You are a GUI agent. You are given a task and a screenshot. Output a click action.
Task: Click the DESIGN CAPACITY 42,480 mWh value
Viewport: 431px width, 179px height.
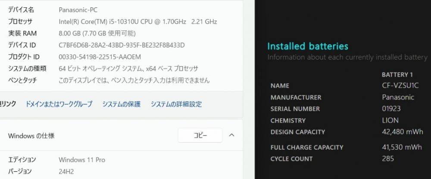tap(403, 132)
